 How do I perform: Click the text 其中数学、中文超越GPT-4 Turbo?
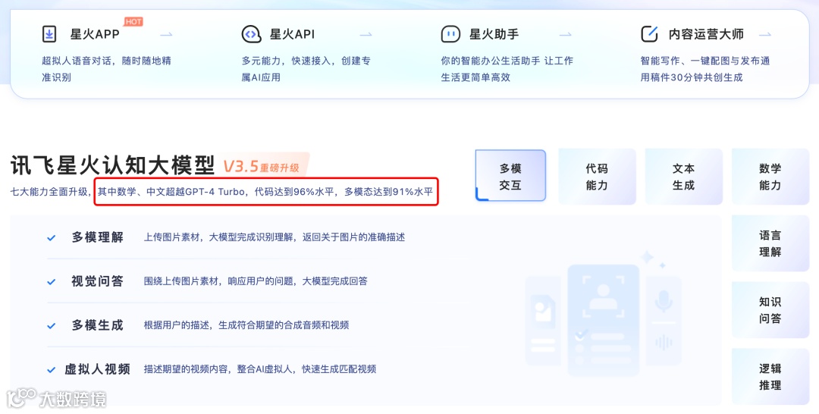click(172, 192)
